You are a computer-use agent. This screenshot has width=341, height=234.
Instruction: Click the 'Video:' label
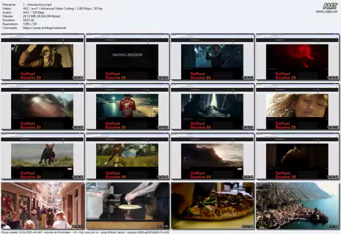point(7,9)
